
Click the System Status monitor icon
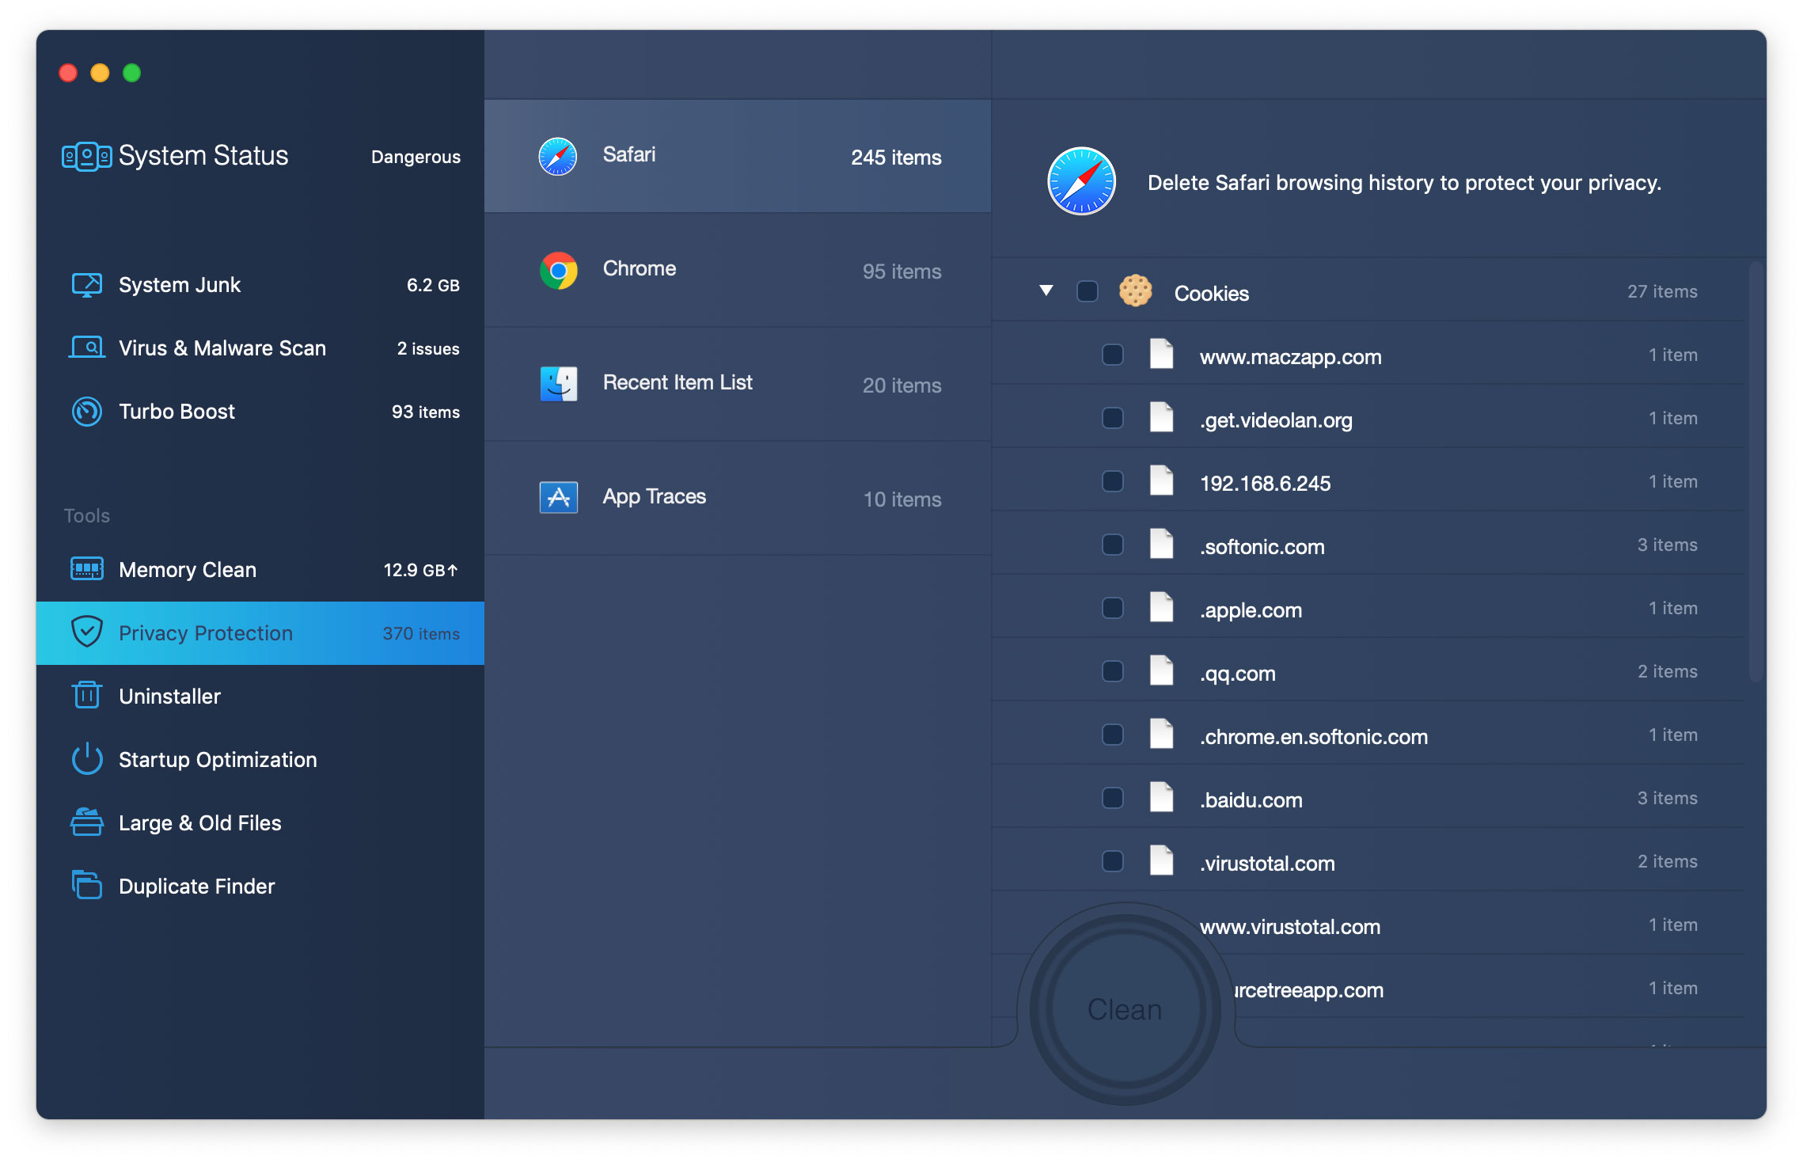pyautogui.click(x=86, y=156)
